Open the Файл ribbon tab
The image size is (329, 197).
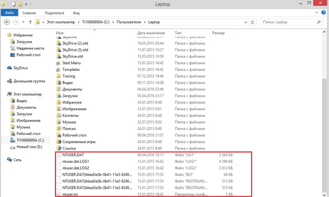pyautogui.click(x=9, y=13)
